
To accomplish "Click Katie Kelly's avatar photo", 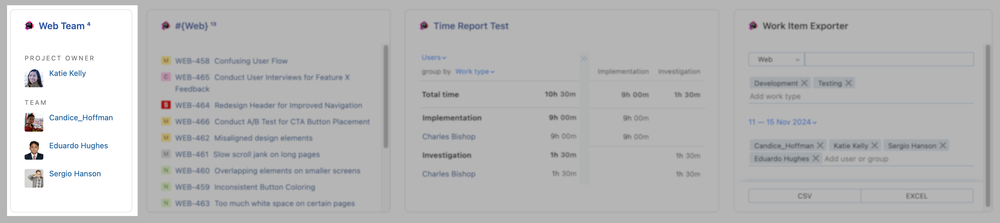I will point(34,77).
